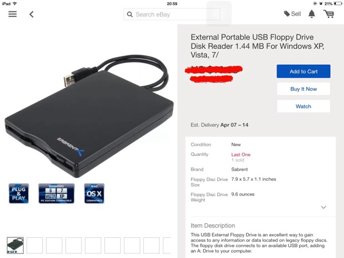Go back using the back arrow
This screenshot has height=258, width=344.
point(32,14)
